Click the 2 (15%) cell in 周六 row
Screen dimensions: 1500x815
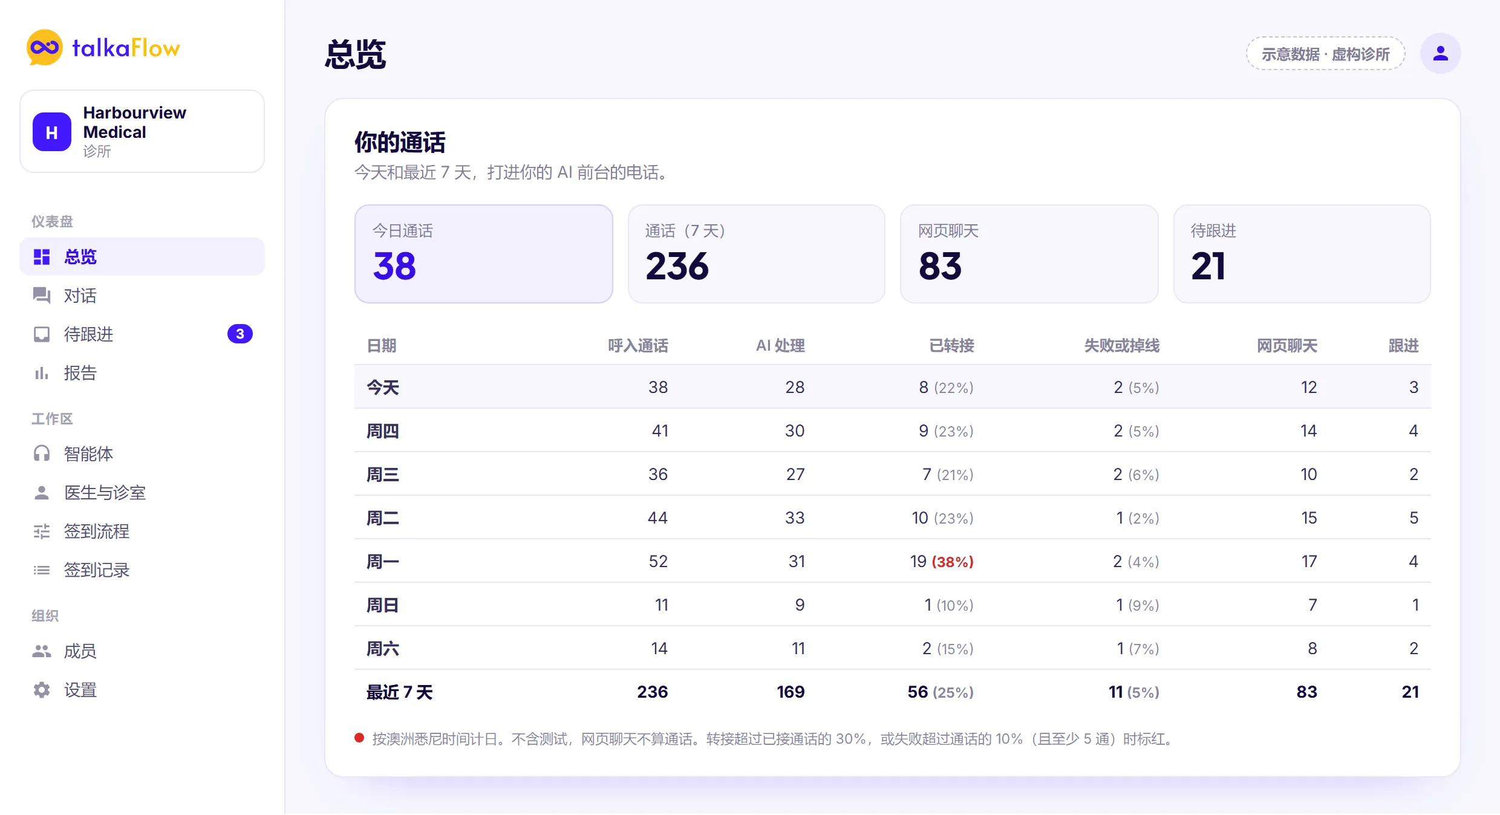pos(948,648)
